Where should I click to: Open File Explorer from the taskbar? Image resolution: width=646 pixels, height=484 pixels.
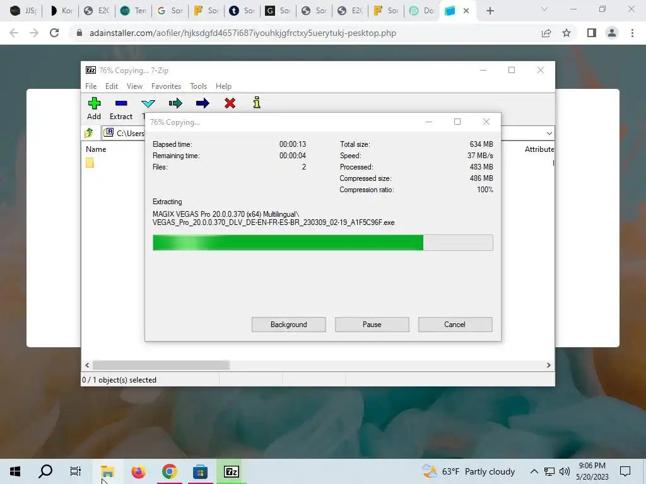[107, 471]
